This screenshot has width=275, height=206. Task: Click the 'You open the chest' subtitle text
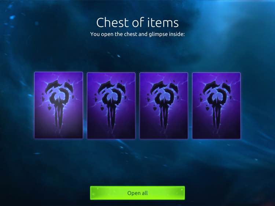pos(137,34)
